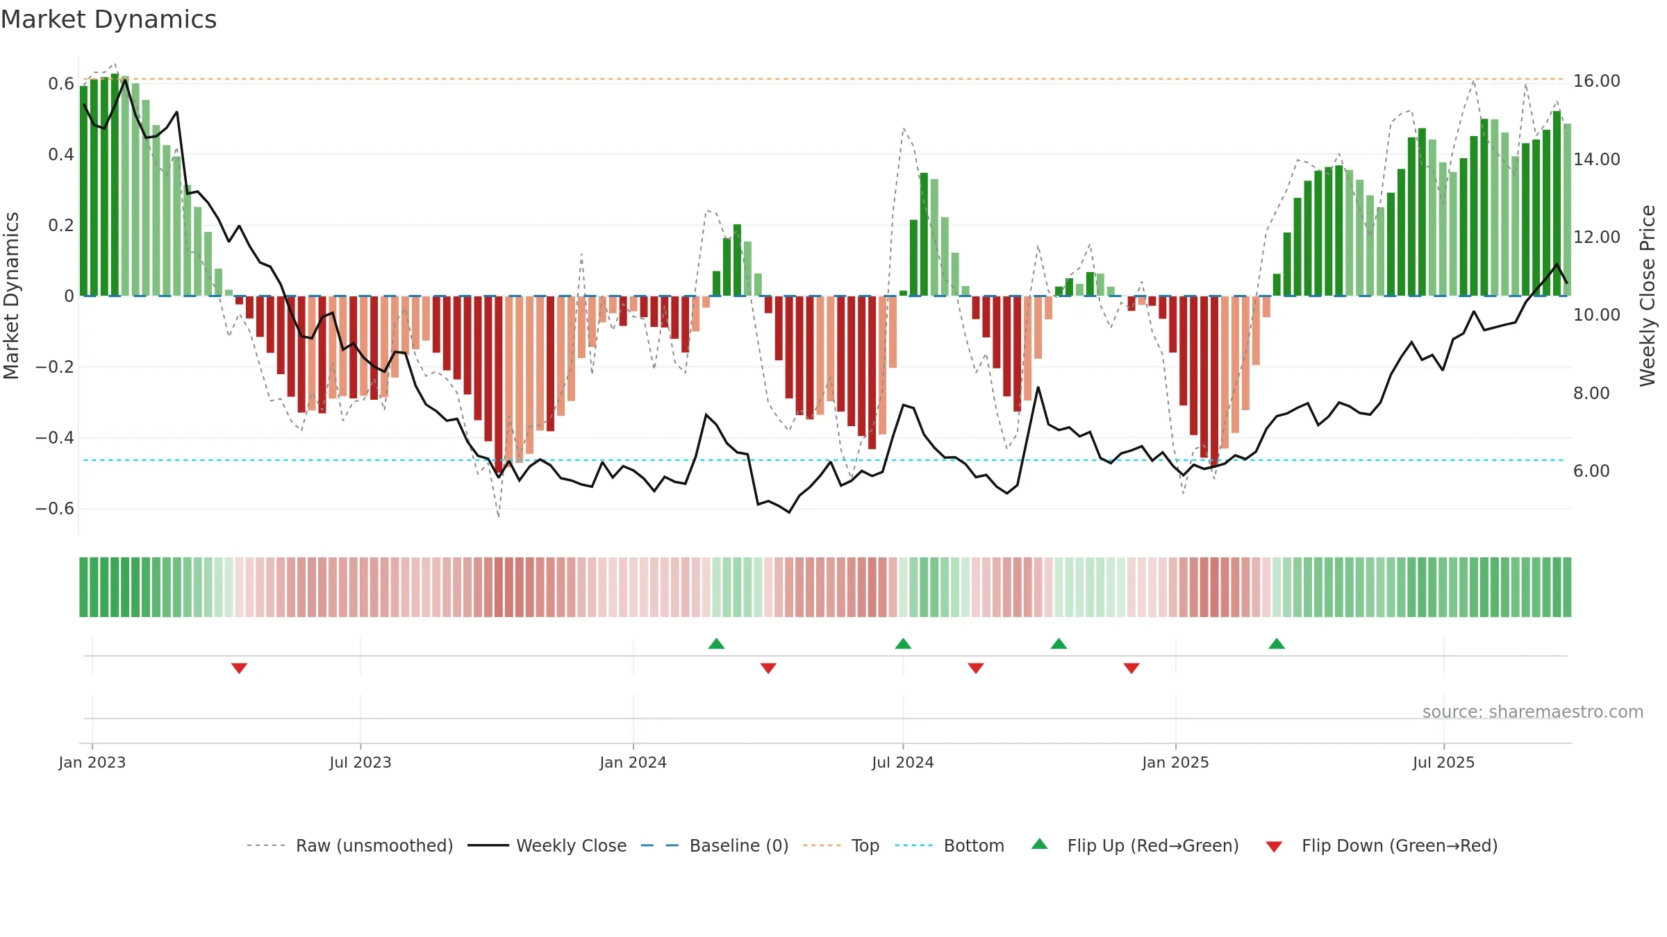The image size is (1667, 937).
Task: Toggle the Raw (unsmoothed) legend entry
Action: [374, 846]
